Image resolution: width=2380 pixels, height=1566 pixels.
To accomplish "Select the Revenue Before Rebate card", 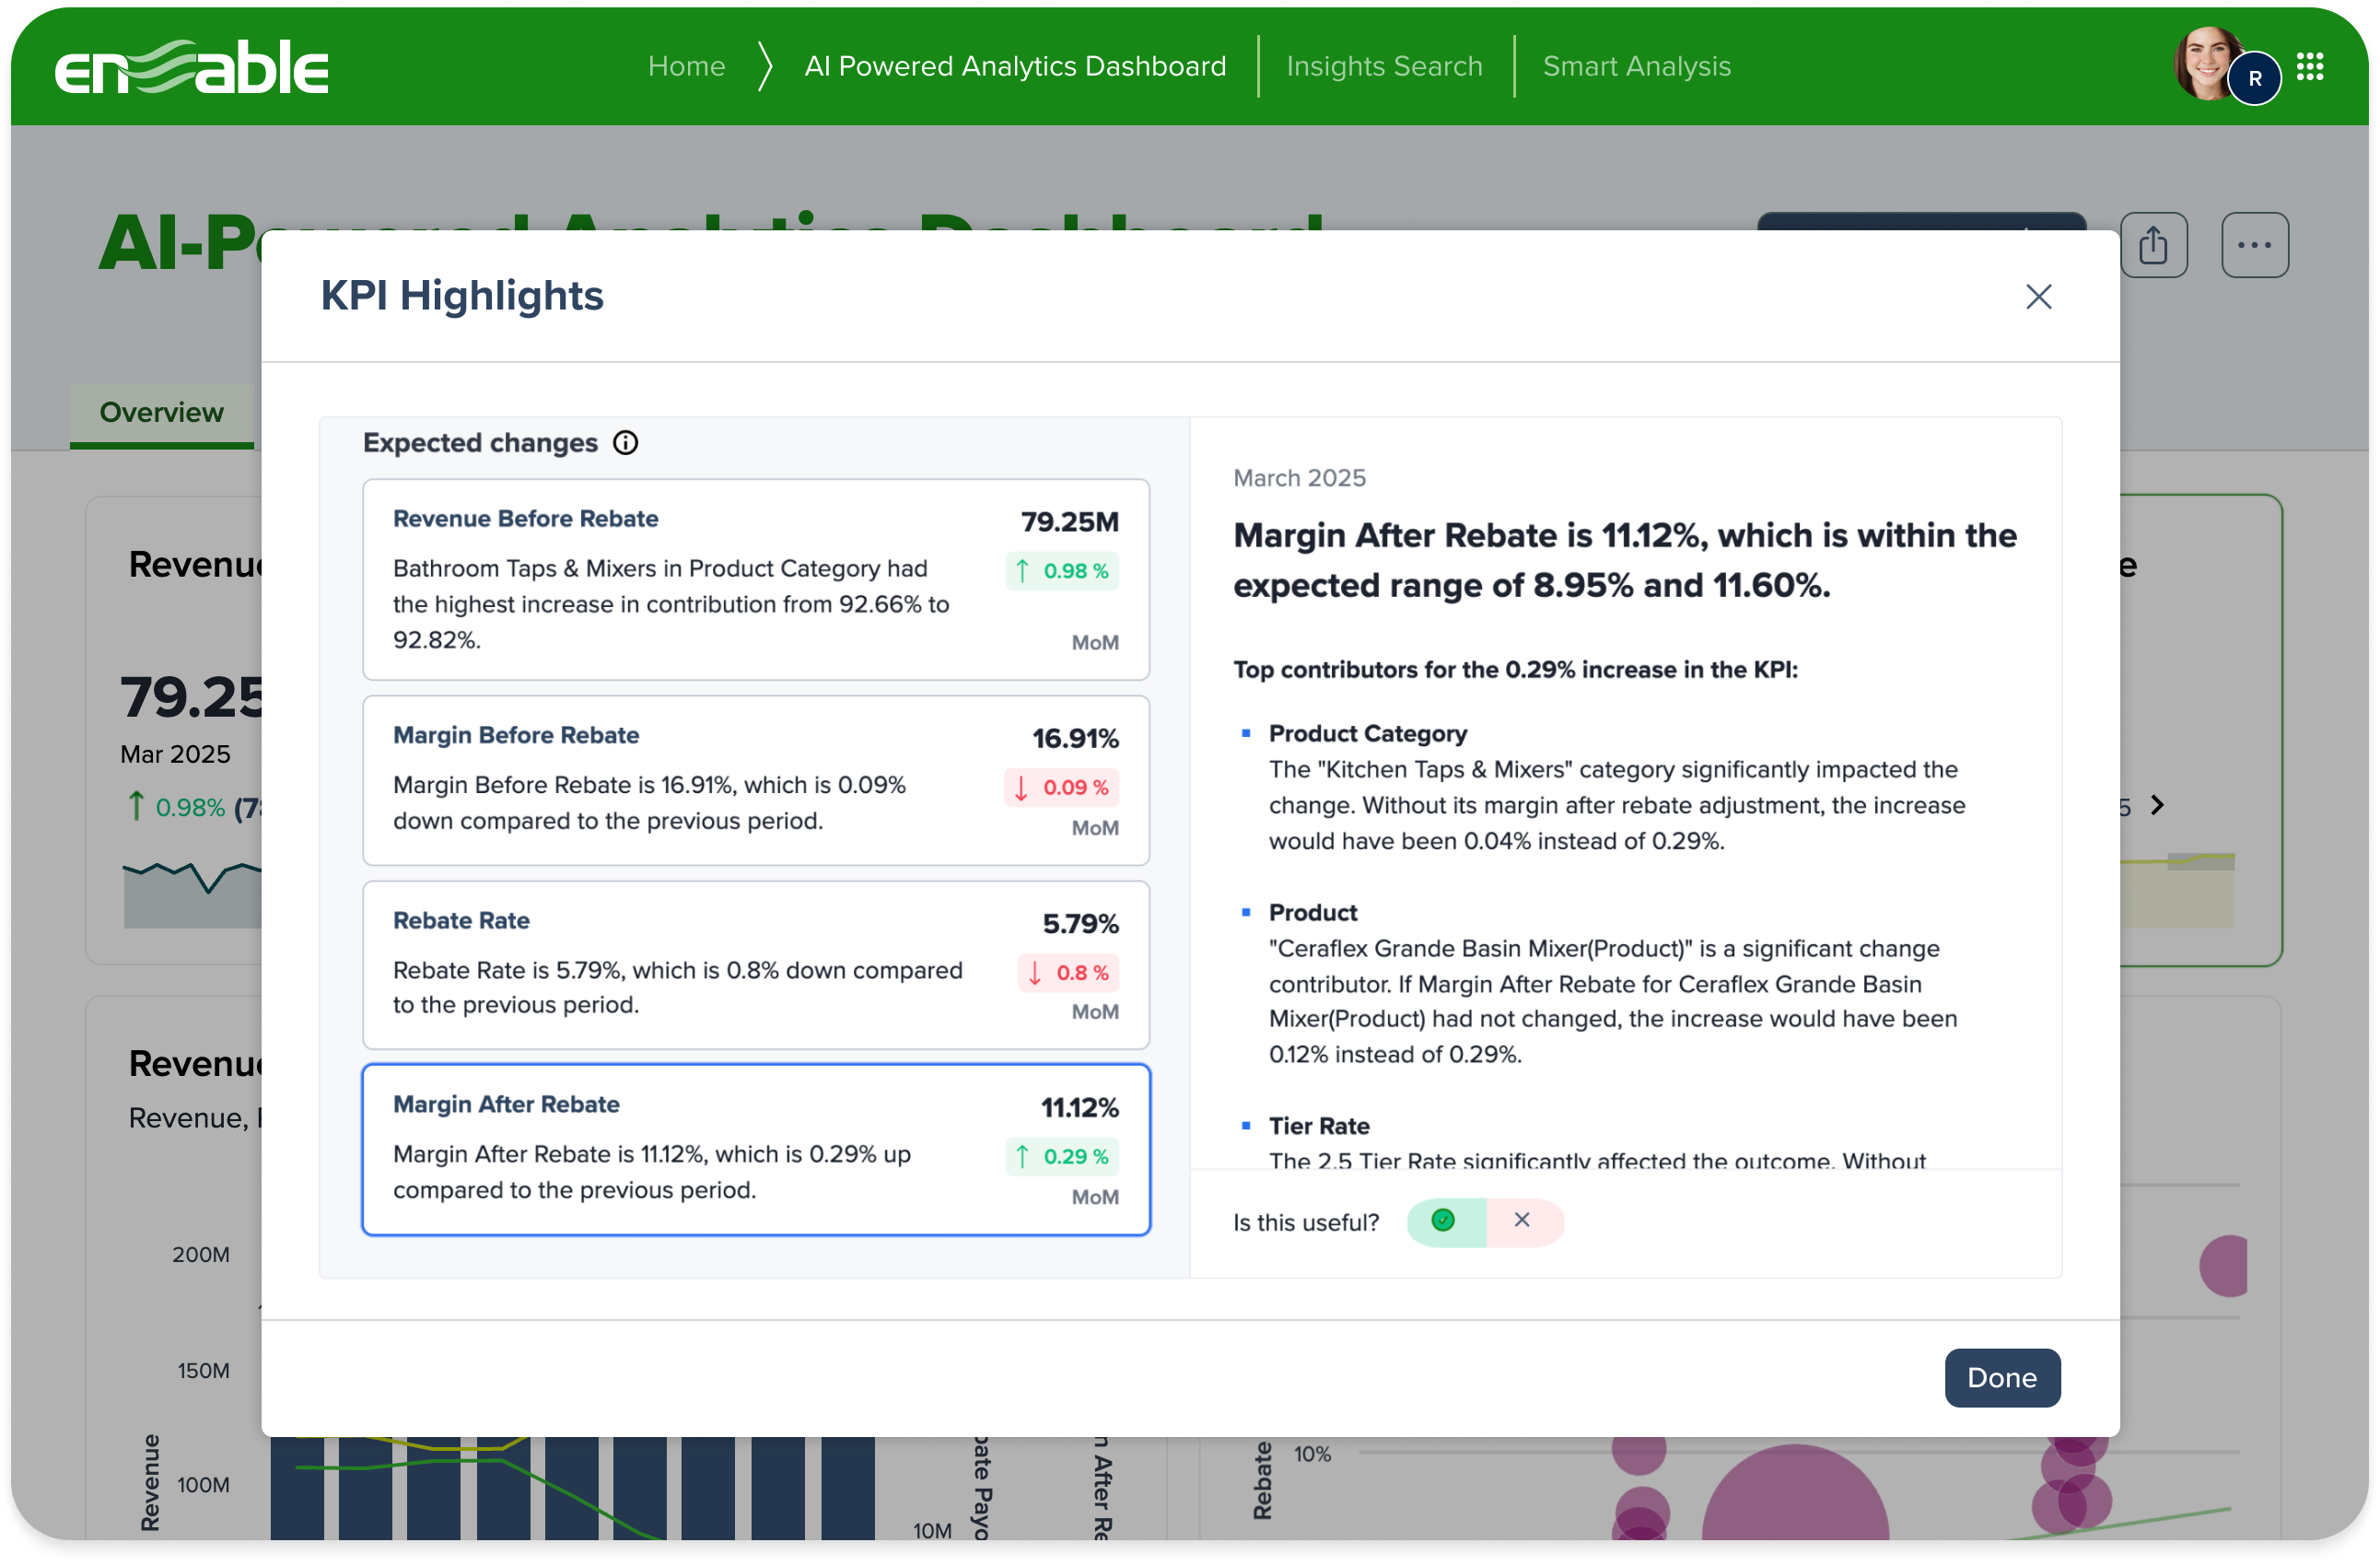I will tap(756, 579).
